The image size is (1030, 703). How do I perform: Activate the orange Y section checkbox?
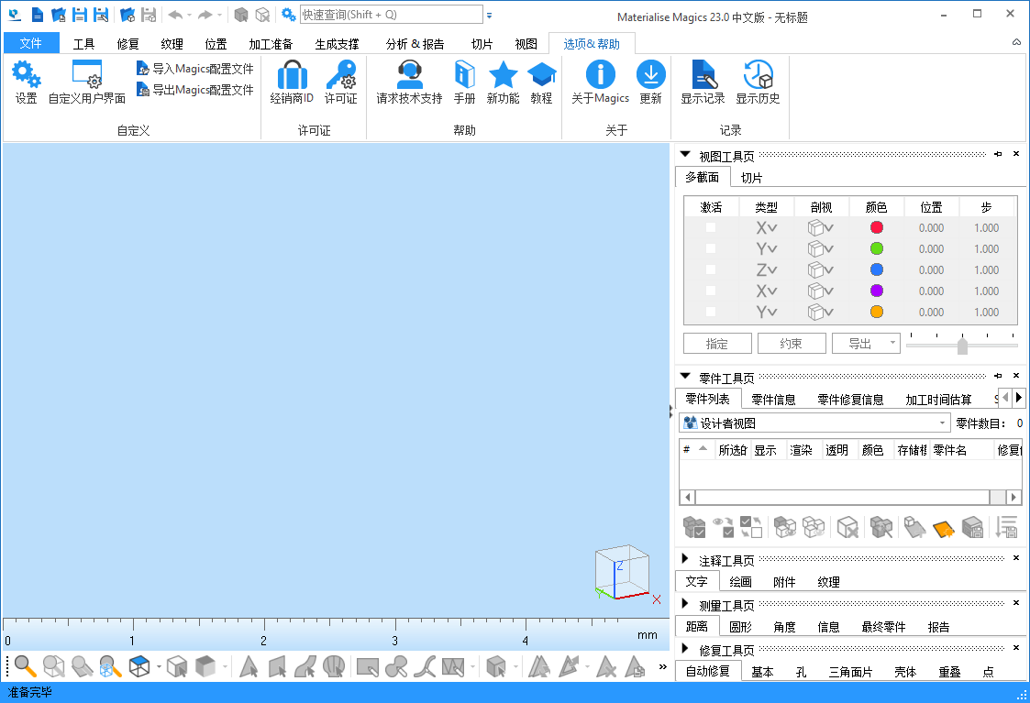pos(710,312)
